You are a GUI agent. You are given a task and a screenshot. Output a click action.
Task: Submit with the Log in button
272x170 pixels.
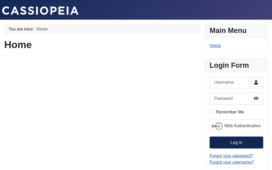tap(236, 142)
